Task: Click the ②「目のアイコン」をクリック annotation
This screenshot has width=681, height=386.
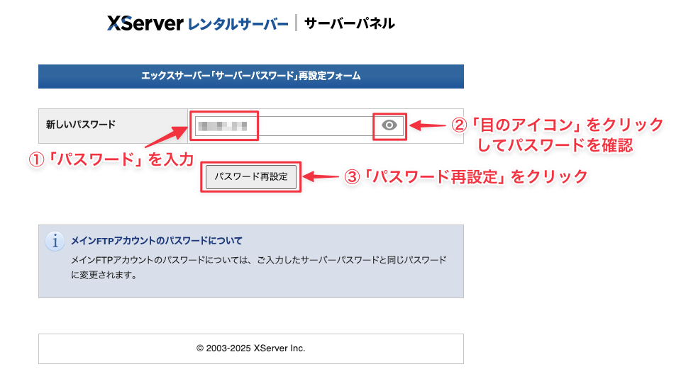Action: click(x=558, y=125)
